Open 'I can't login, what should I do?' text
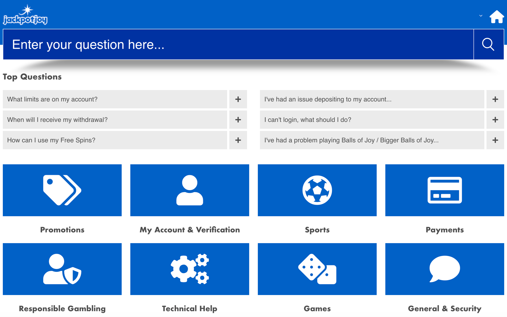Image resolution: width=507 pixels, height=317 pixels. (x=308, y=120)
